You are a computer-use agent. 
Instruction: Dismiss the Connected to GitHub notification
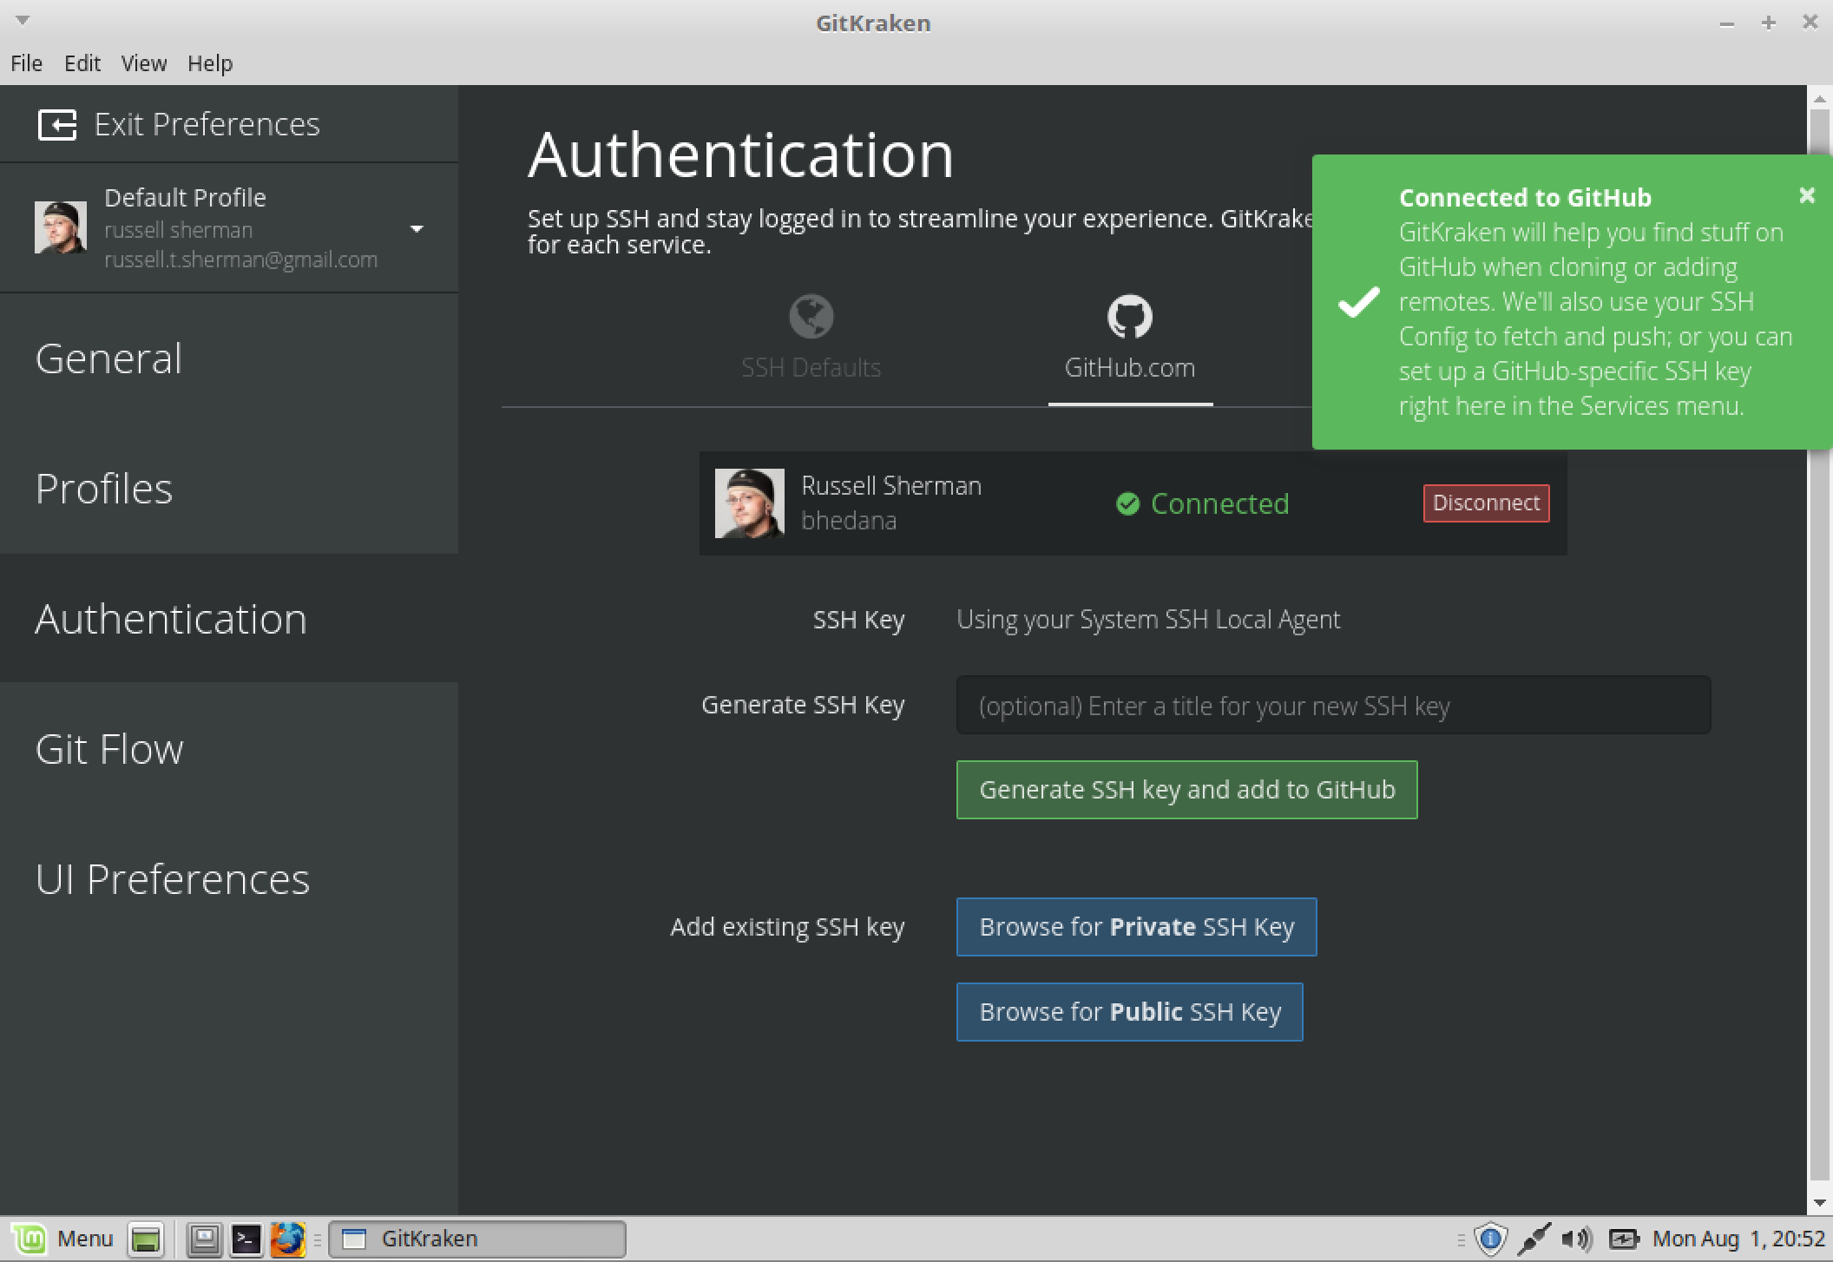[1807, 196]
